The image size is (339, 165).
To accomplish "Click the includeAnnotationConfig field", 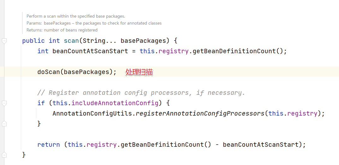I will tap(115, 103).
